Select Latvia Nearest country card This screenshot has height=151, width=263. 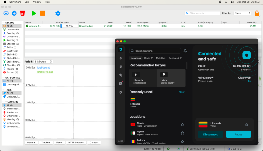point(171,78)
